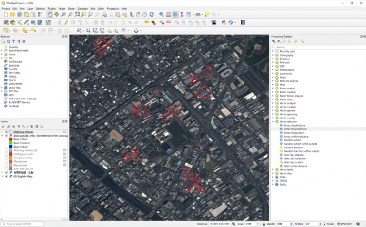Toggle the Japanese 地理院地図 layer checkbox
The image size is (366, 227).
point(7,172)
